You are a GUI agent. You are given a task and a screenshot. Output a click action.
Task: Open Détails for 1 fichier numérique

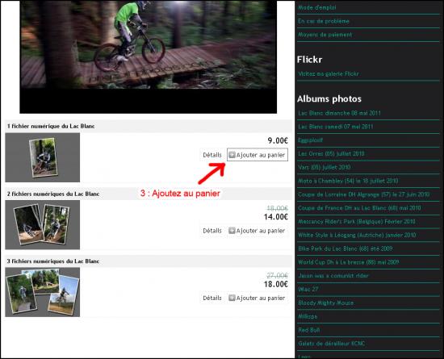pos(212,155)
